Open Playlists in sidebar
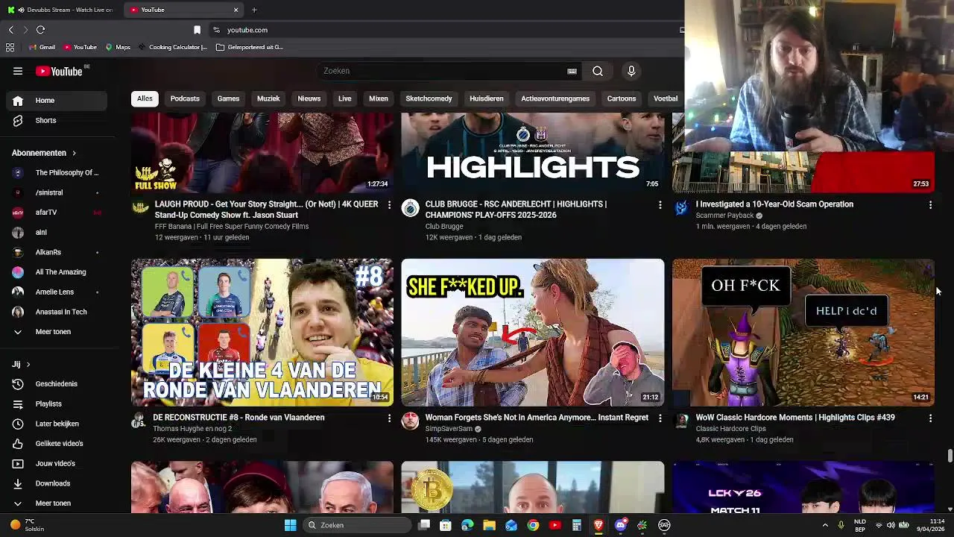 (57, 403)
